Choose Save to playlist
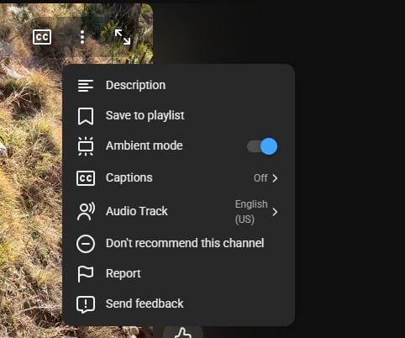The height and width of the screenshot is (338, 405). (178, 116)
